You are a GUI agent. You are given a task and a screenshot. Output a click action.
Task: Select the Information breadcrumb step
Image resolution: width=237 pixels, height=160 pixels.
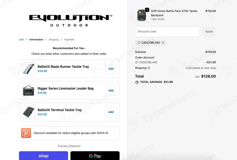click(x=36, y=40)
